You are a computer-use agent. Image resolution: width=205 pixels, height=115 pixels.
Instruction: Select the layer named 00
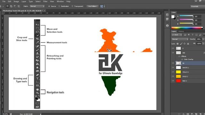point(188,63)
